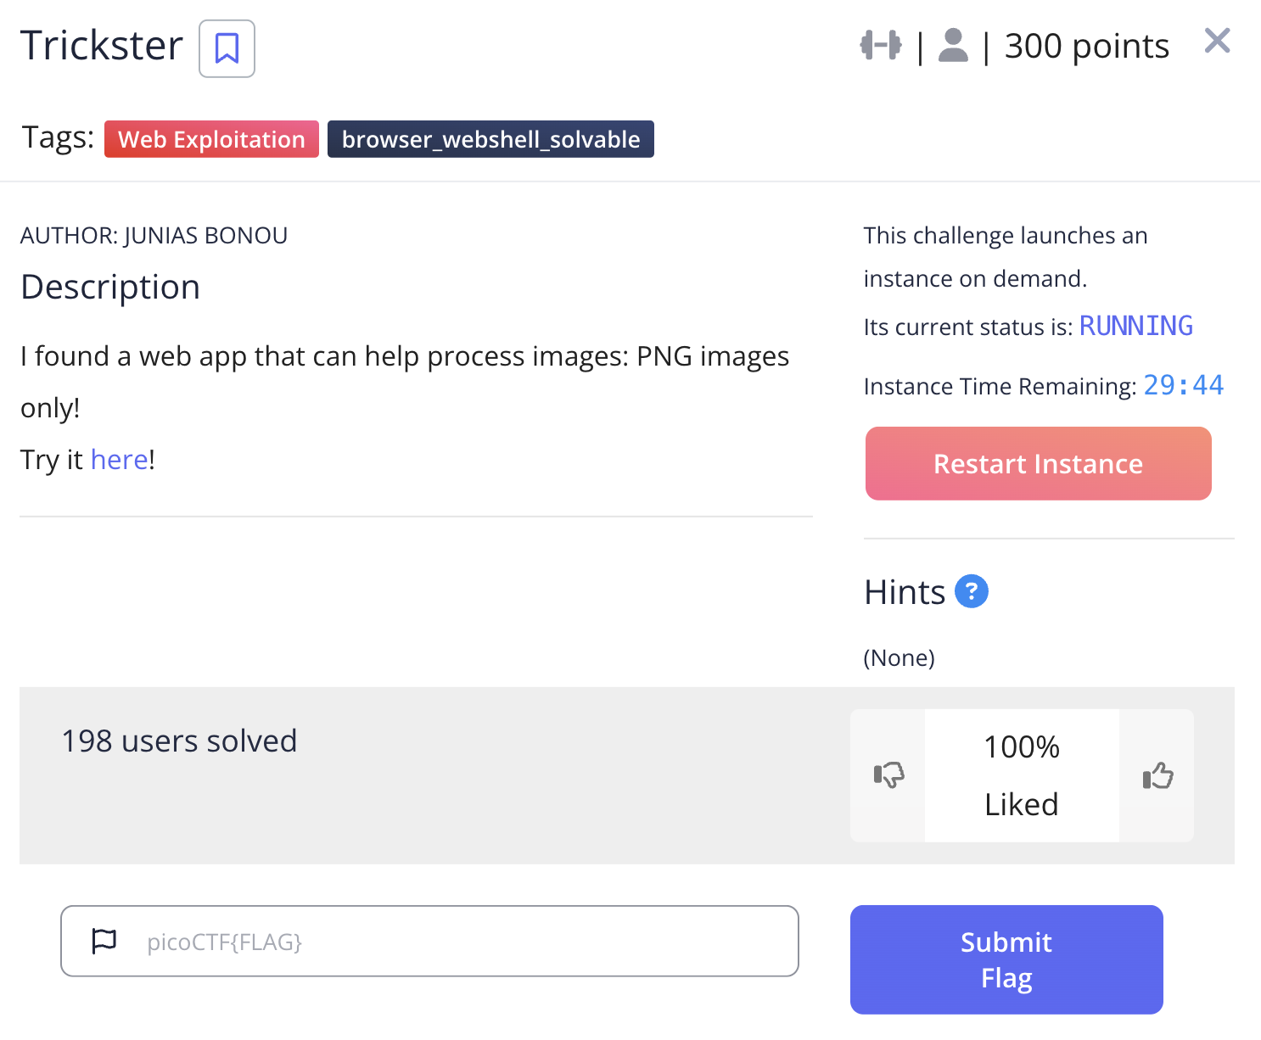Click the dumbbell difficulty icon

(881, 46)
